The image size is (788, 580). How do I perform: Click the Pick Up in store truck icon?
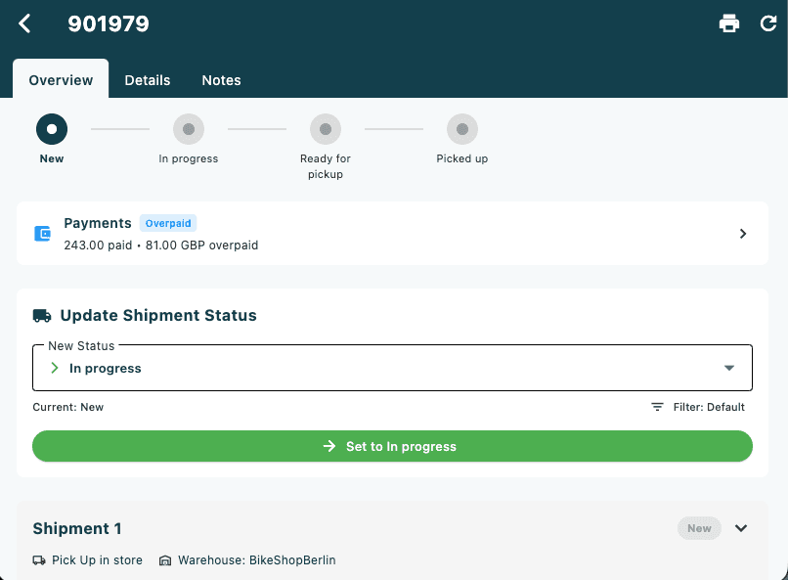(39, 559)
